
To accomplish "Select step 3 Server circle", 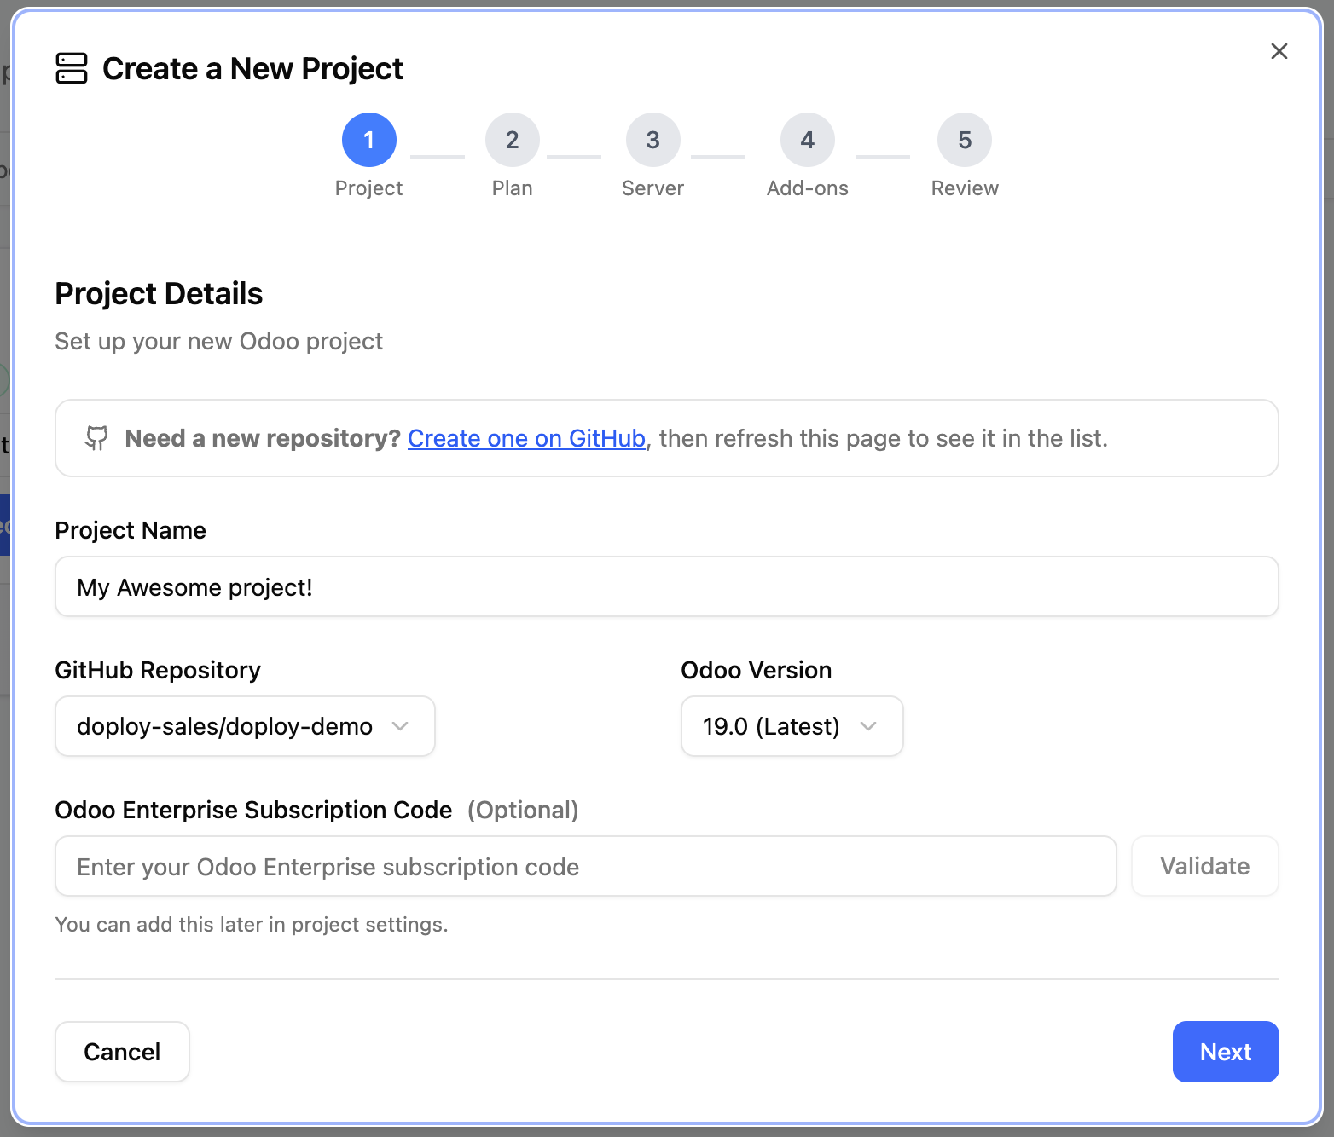I will point(652,139).
